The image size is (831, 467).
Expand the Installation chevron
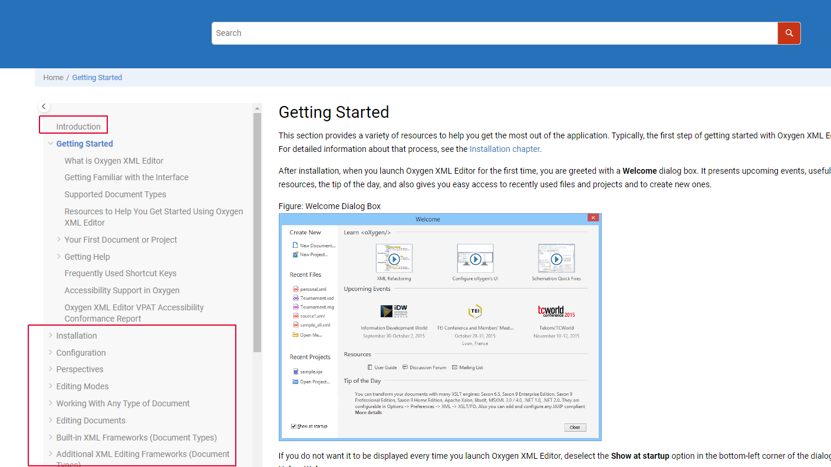[x=51, y=335]
